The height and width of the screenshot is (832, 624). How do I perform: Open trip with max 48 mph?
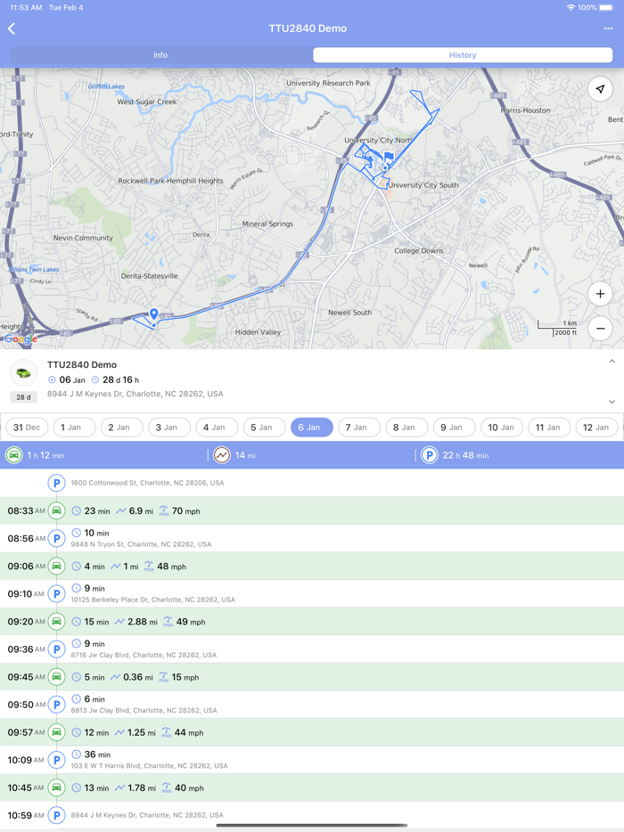pyautogui.click(x=312, y=567)
